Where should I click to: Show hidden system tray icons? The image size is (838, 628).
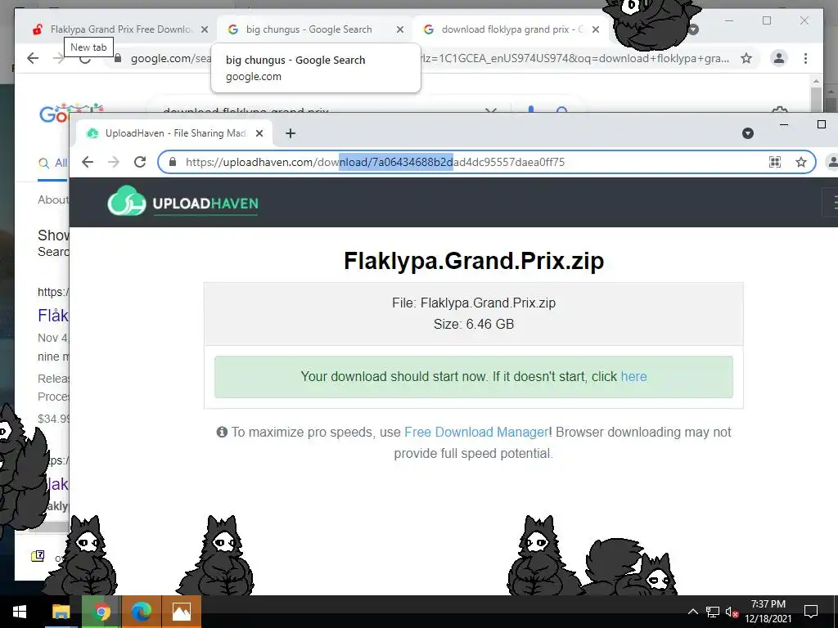(692, 612)
